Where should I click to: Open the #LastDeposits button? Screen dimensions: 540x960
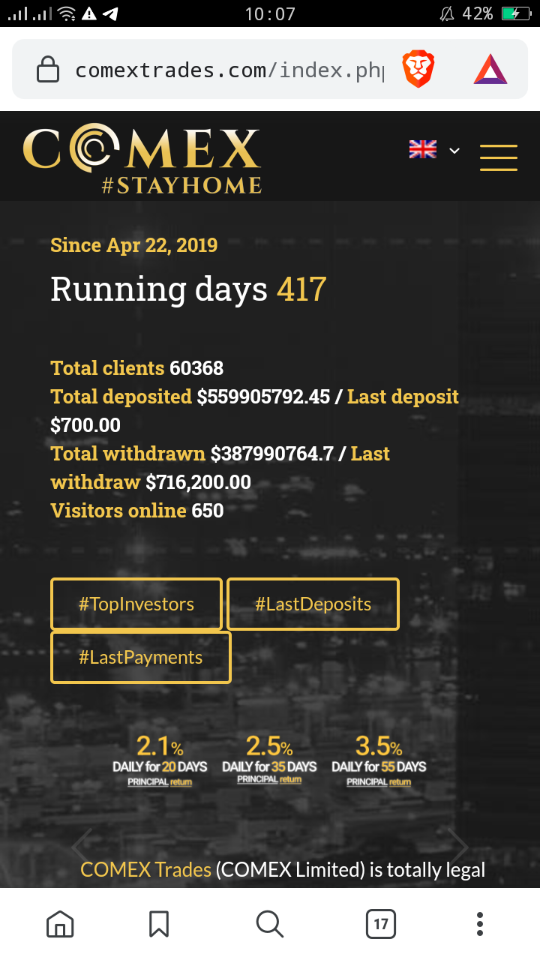click(x=313, y=604)
